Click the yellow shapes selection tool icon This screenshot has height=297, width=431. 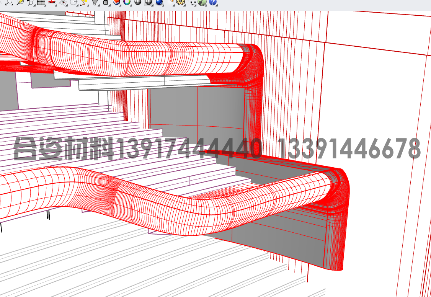click(84, 2)
